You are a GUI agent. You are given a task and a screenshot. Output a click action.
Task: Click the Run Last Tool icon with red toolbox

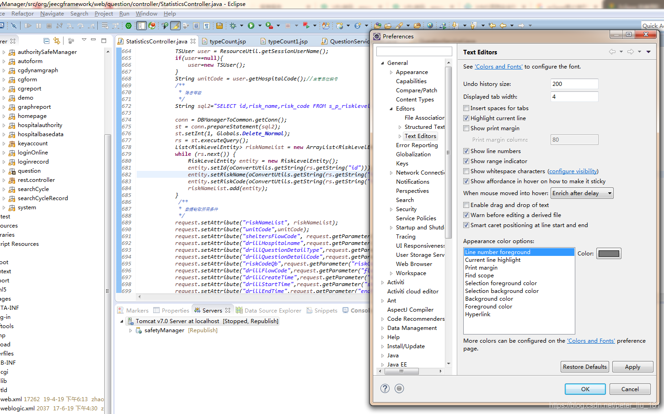(269, 26)
